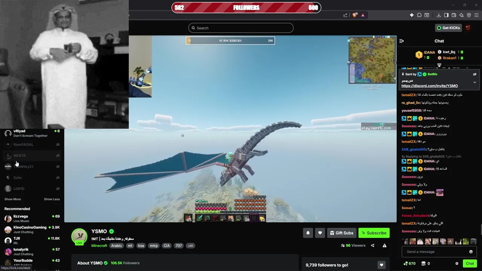Click the green Subscribe button
The width and height of the screenshot is (482, 271).
point(374,233)
